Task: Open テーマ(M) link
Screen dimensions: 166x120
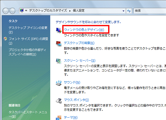Action: pos(71,117)
